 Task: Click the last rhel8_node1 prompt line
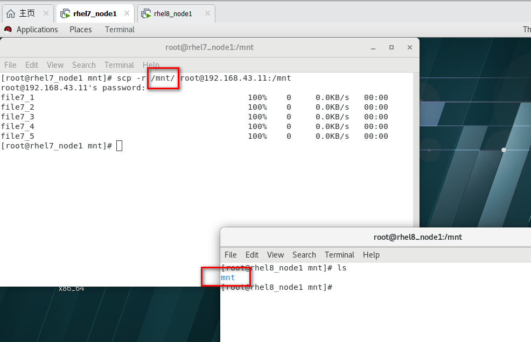pos(277,287)
